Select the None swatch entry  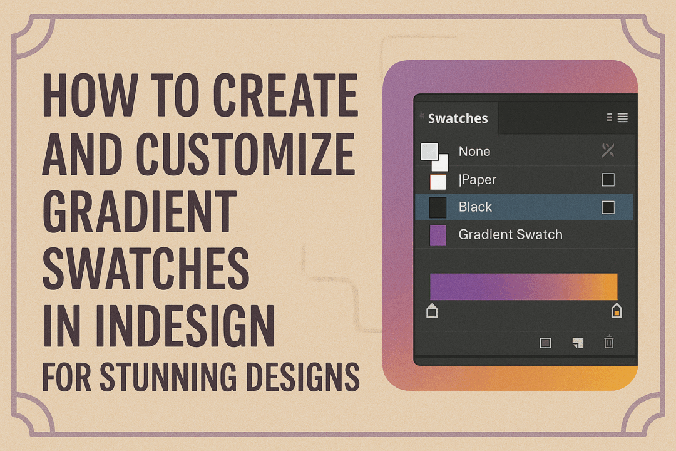tap(474, 151)
